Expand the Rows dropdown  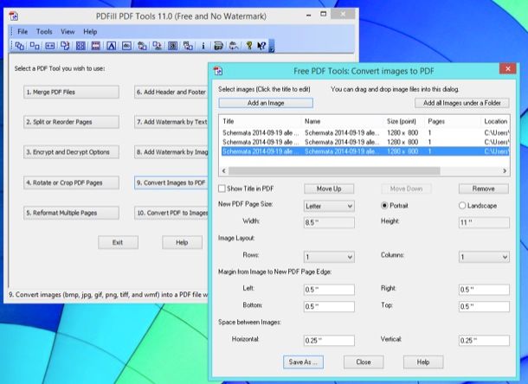[329, 257]
